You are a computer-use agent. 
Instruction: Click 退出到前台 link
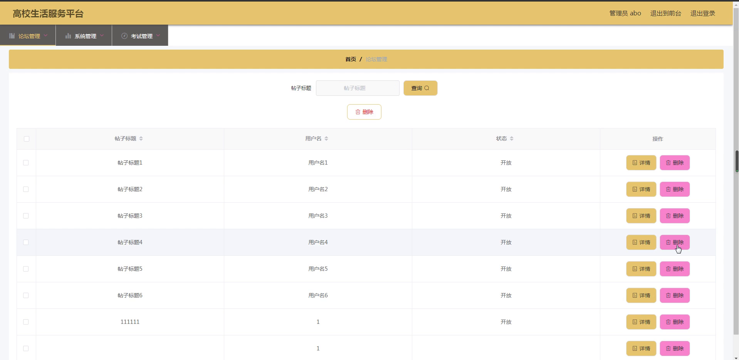coord(665,13)
